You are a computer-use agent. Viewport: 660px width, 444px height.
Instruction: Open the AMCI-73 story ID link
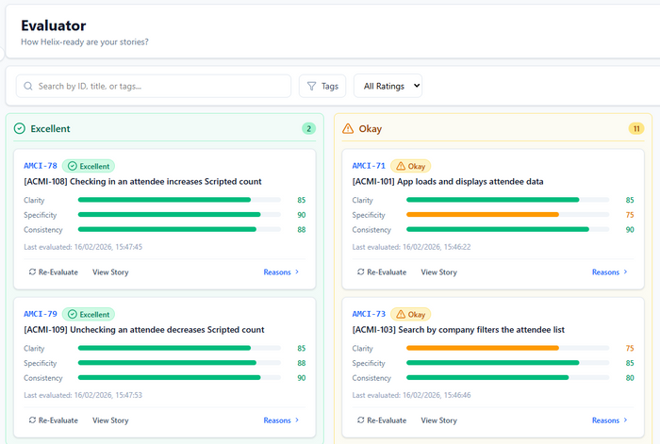[369, 314]
